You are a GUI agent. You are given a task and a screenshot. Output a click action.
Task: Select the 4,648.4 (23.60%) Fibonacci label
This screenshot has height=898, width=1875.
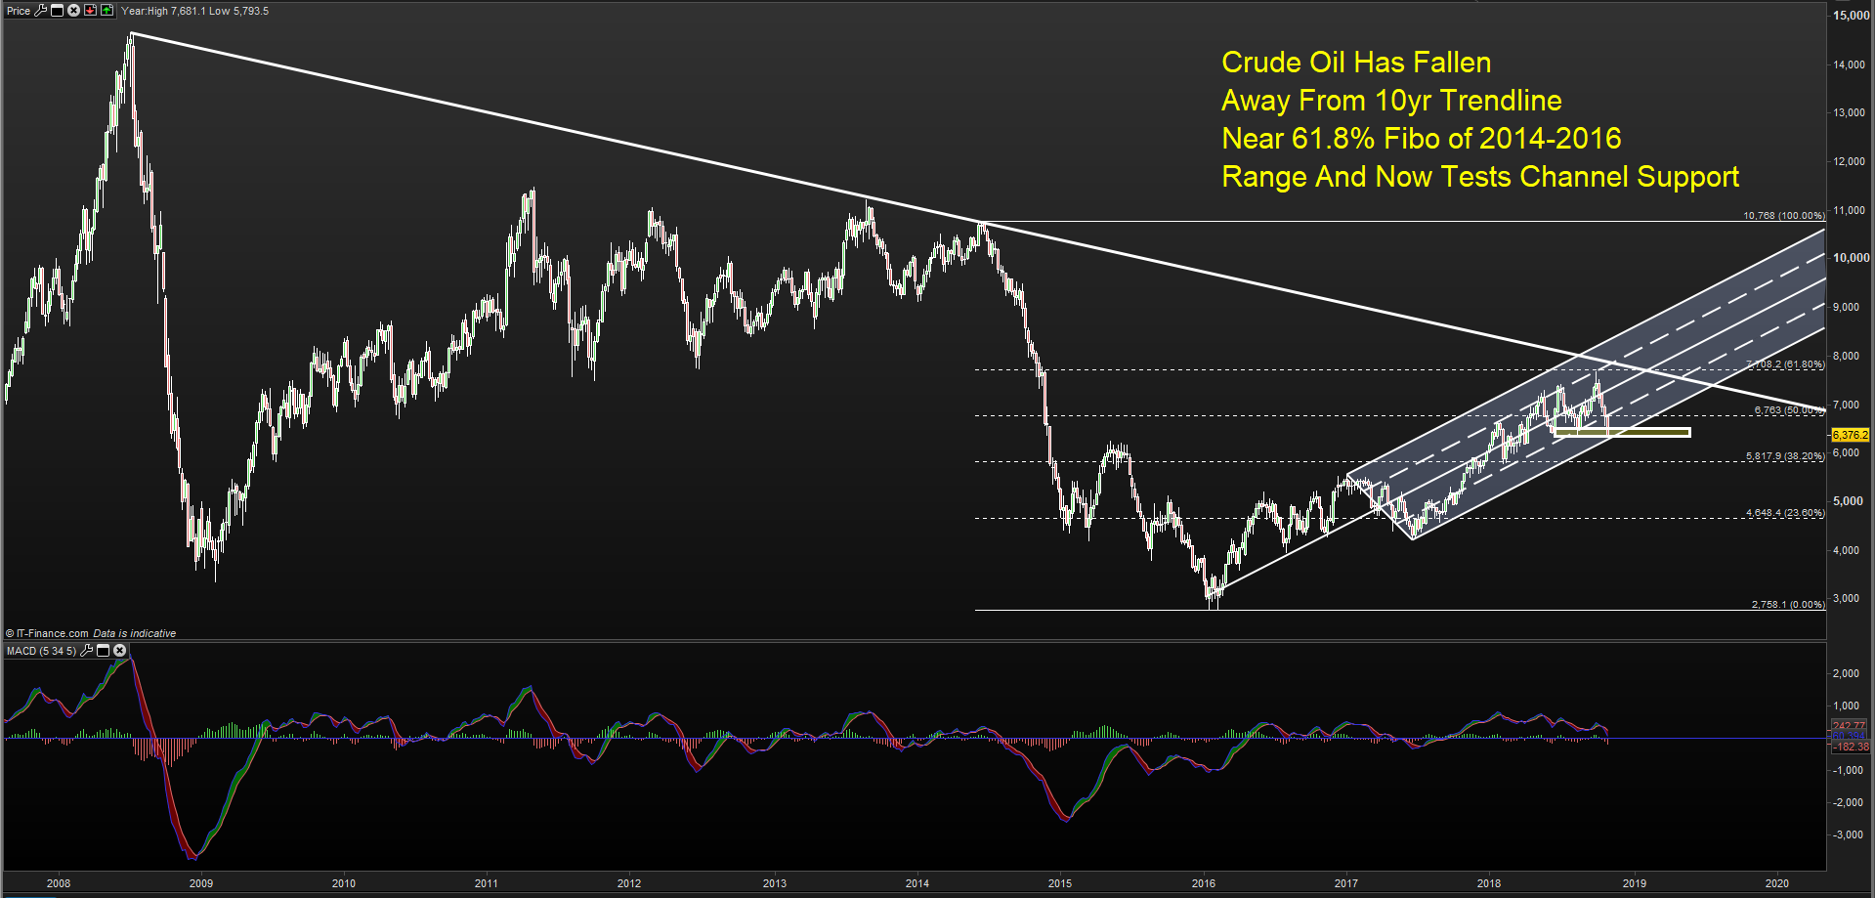(x=1785, y=513)
